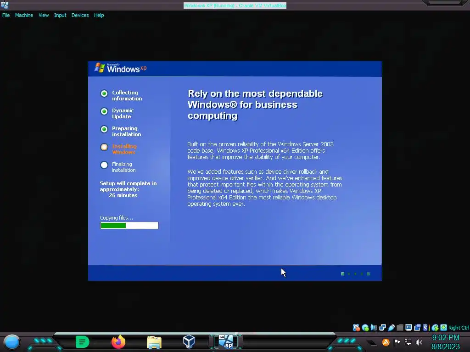Select the running Windows XP VM taskbar icon
This screenshot has width=470, height=352.
(226, 342)
